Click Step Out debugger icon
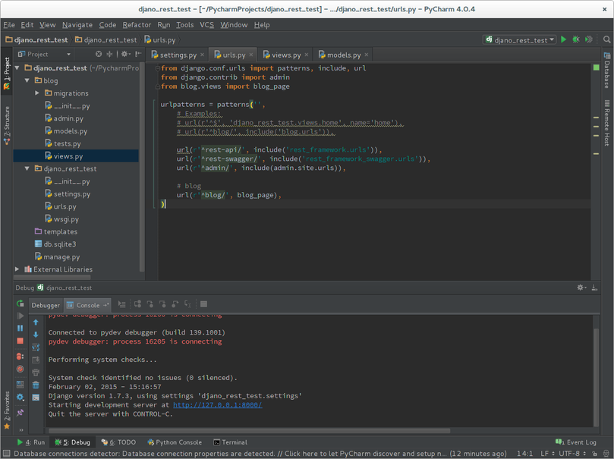614x459 pixels. pos(175,304)
